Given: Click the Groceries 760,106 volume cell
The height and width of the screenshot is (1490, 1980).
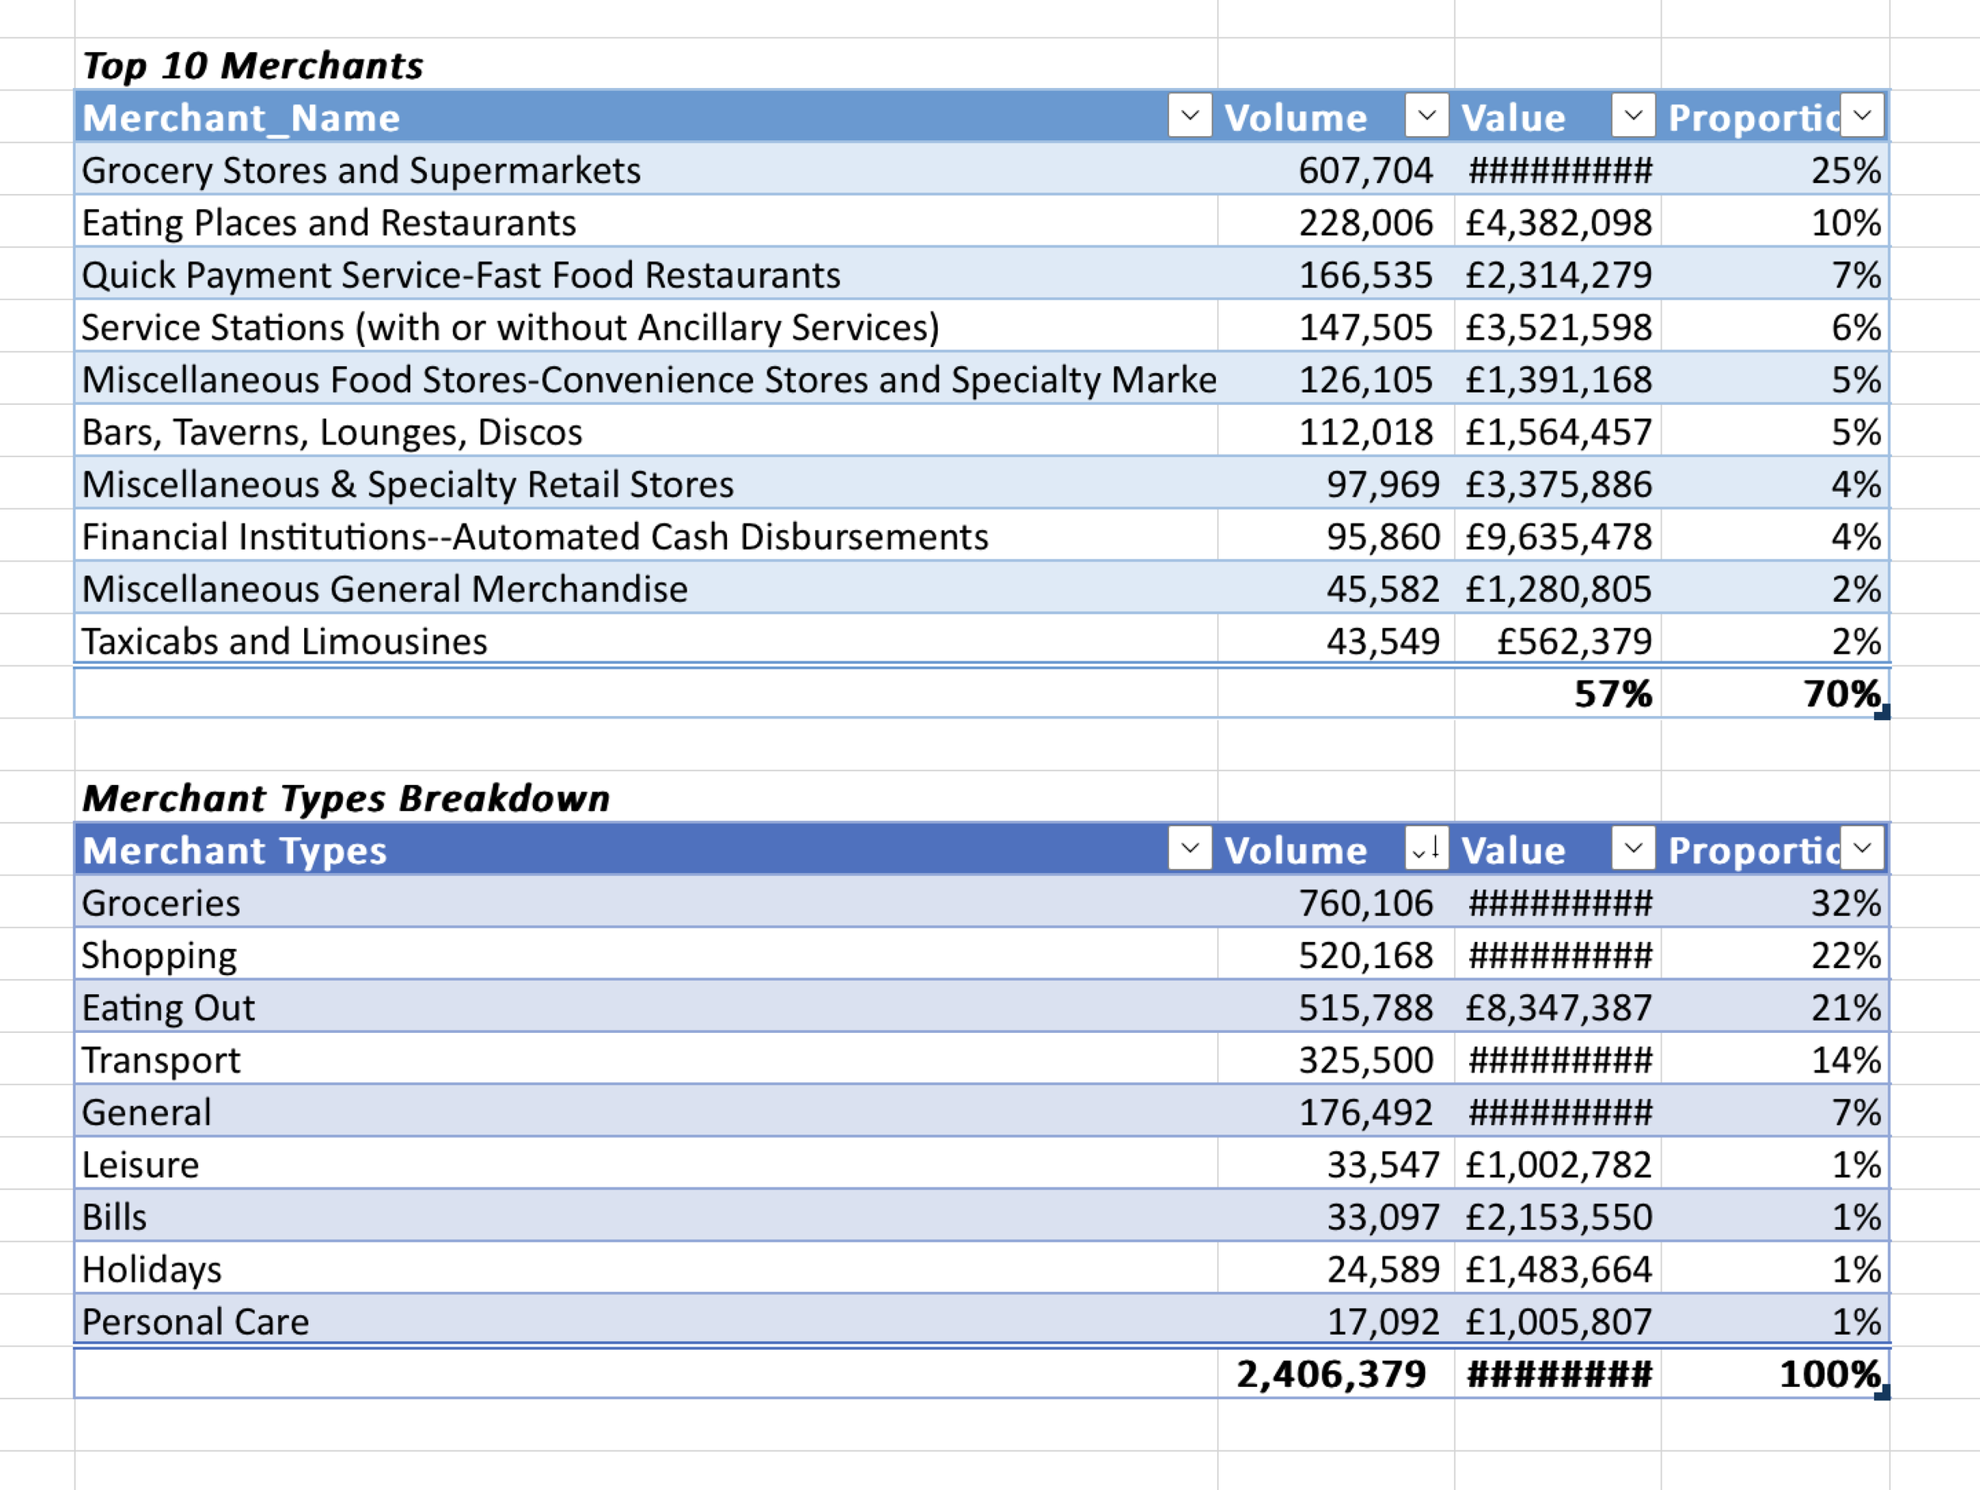Looking at the screenshot, I should point(1365,902).
